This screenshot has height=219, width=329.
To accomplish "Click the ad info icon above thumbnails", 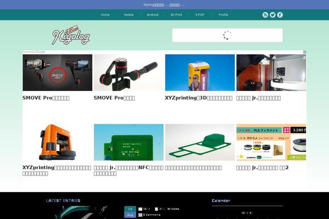I will tap(304, 52).
